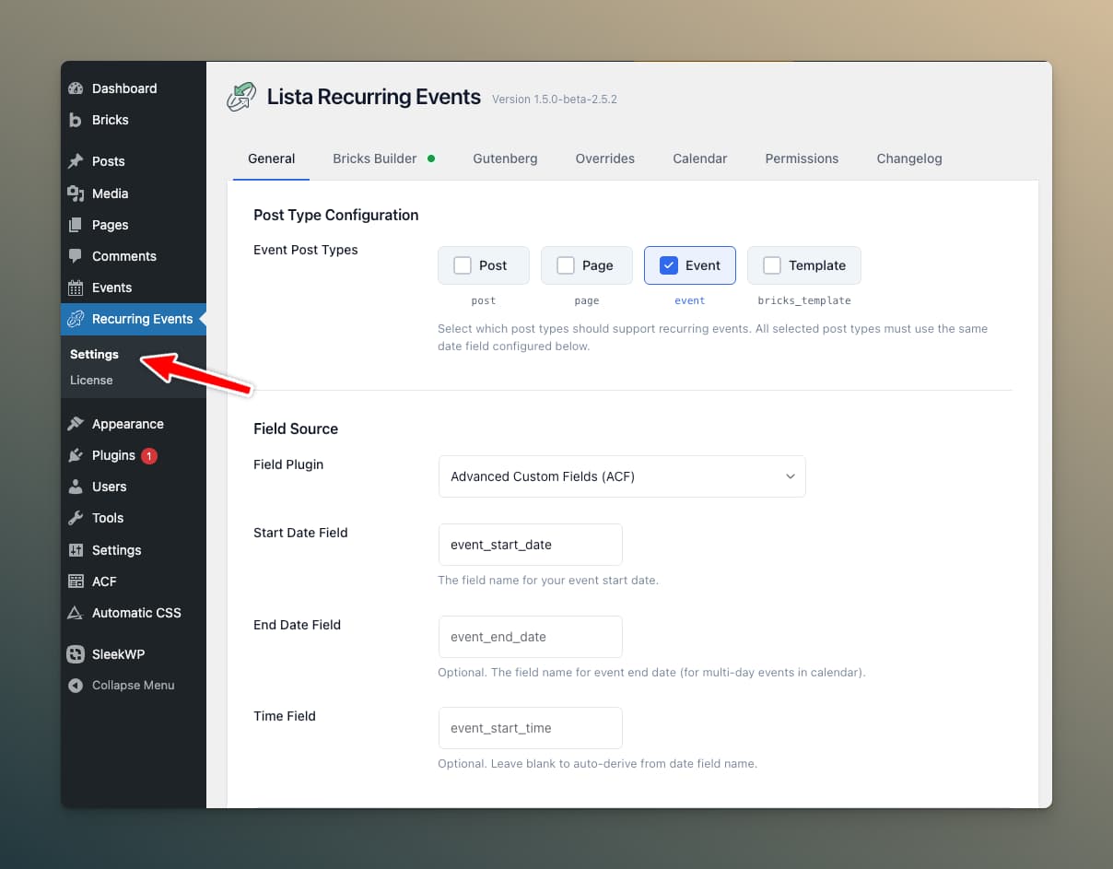
Task: Open the Changelog section
Action: [908, 159]
